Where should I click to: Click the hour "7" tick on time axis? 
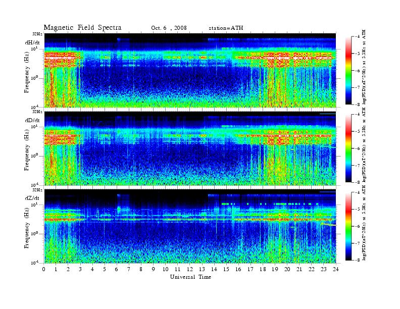coord(129,269)
